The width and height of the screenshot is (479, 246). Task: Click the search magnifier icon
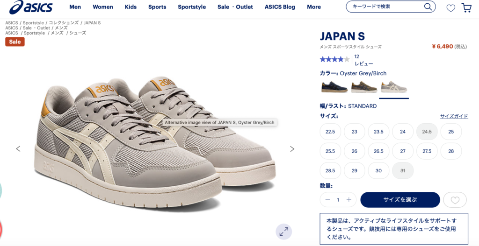428,7
